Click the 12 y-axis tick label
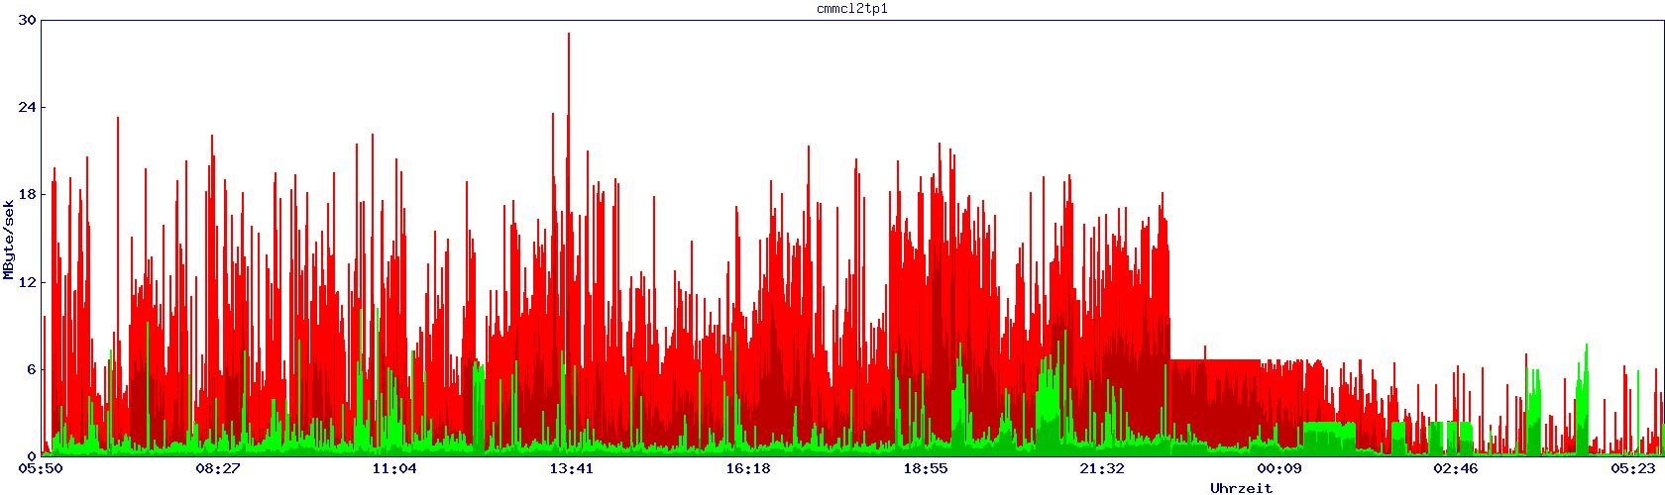The height and width of the screenshot is (495, 1665). 28,281
